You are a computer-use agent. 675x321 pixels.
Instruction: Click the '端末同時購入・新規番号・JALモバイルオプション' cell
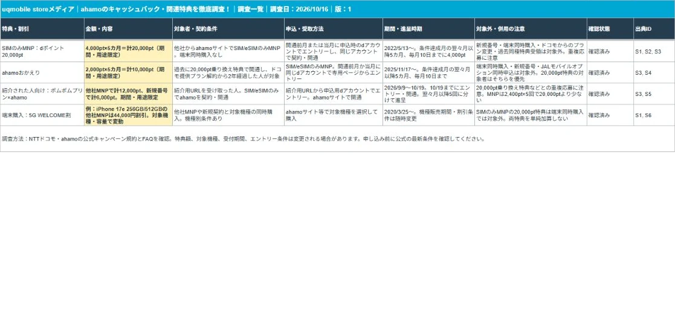tap(531, 72)
